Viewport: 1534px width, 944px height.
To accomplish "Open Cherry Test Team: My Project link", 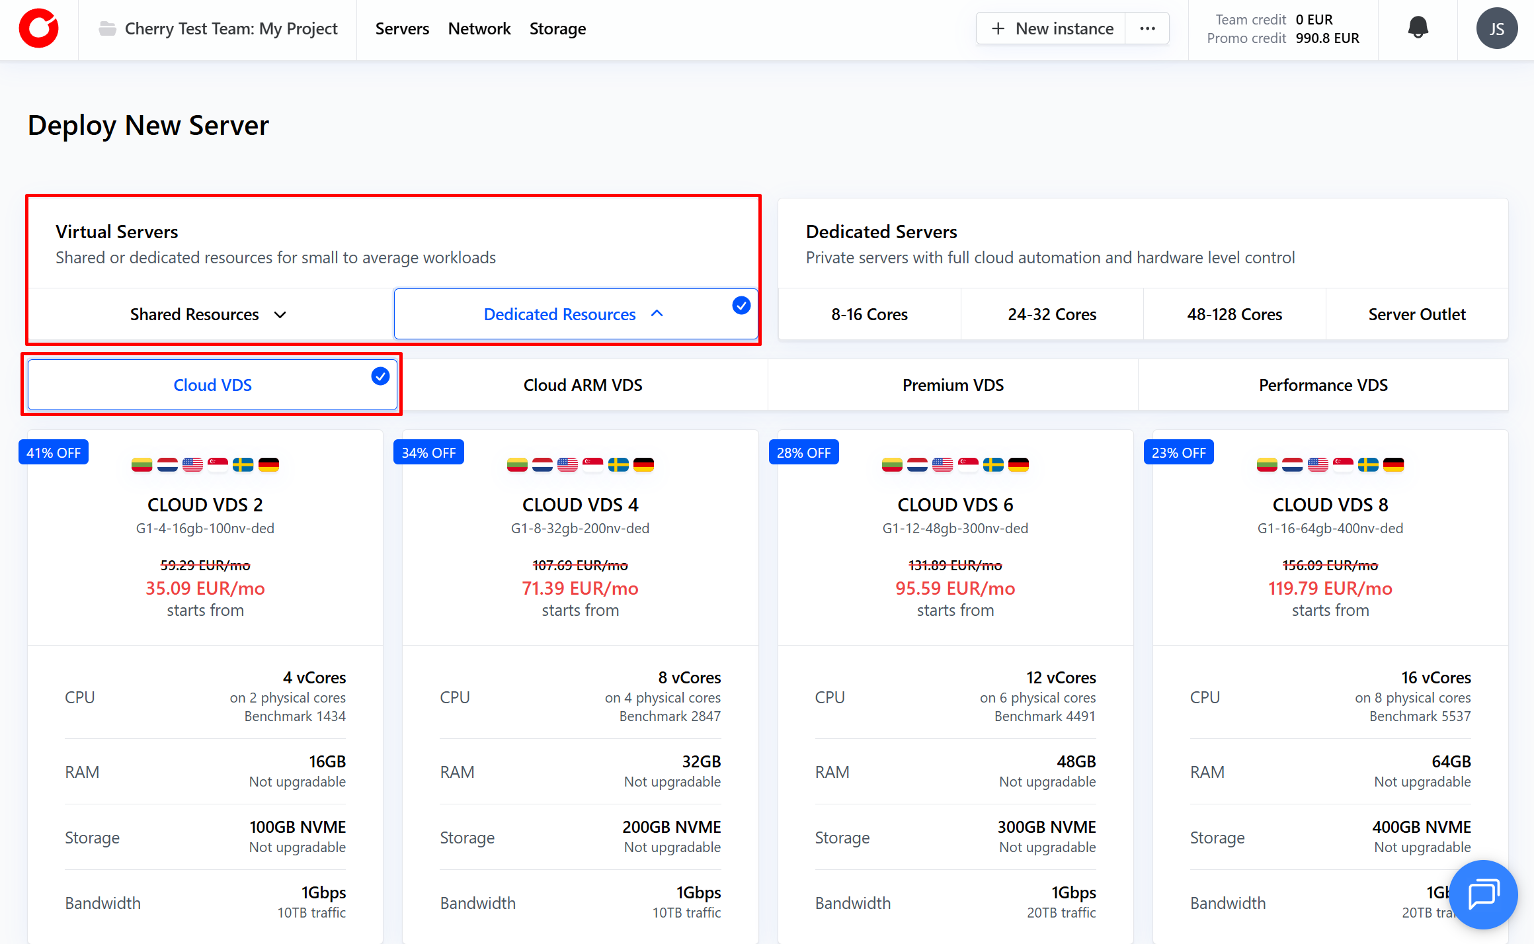I will tap(231, 28).
